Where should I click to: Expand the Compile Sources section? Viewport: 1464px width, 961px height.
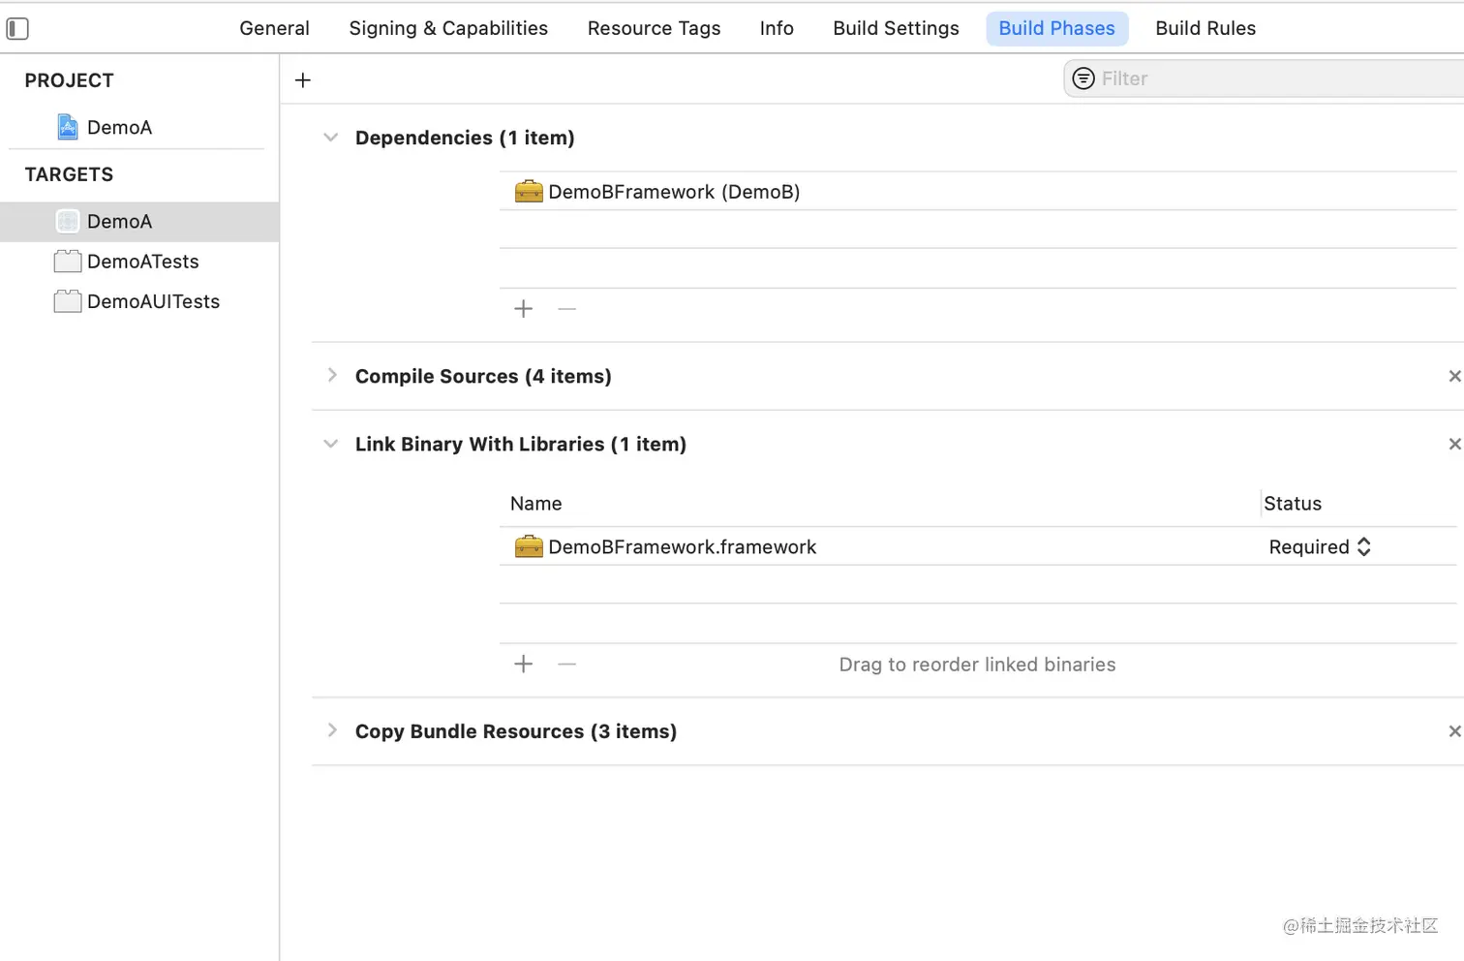332,375
